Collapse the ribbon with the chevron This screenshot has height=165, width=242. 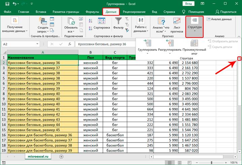[x=239, y=36]
